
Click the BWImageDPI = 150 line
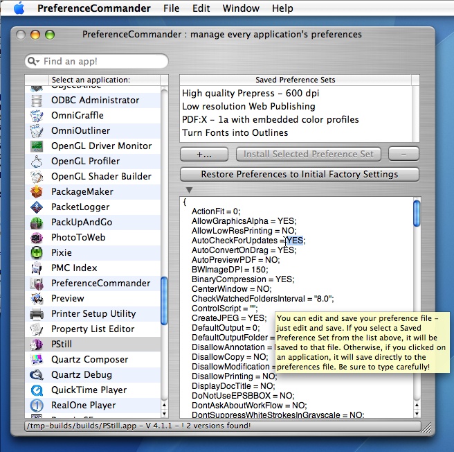tap(230, 270)
